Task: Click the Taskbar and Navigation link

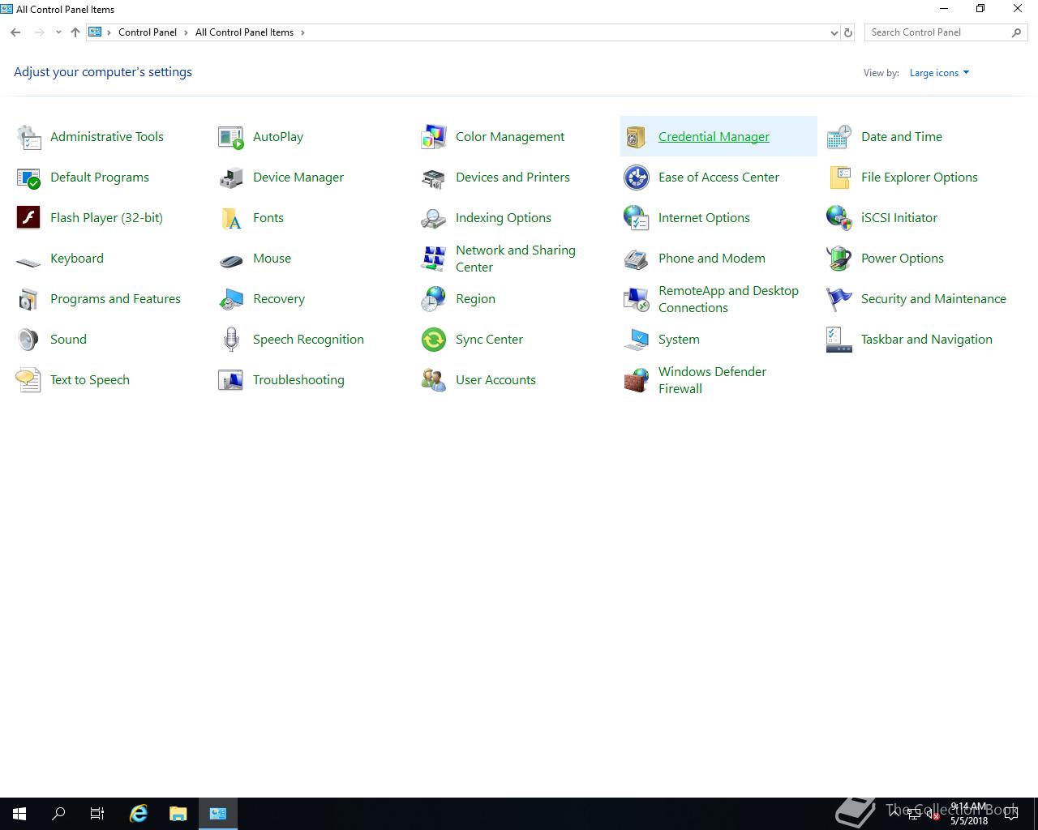Action: (x=926, y=340)
